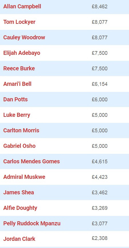Click Carlton Morris name link

click(21, 130)
